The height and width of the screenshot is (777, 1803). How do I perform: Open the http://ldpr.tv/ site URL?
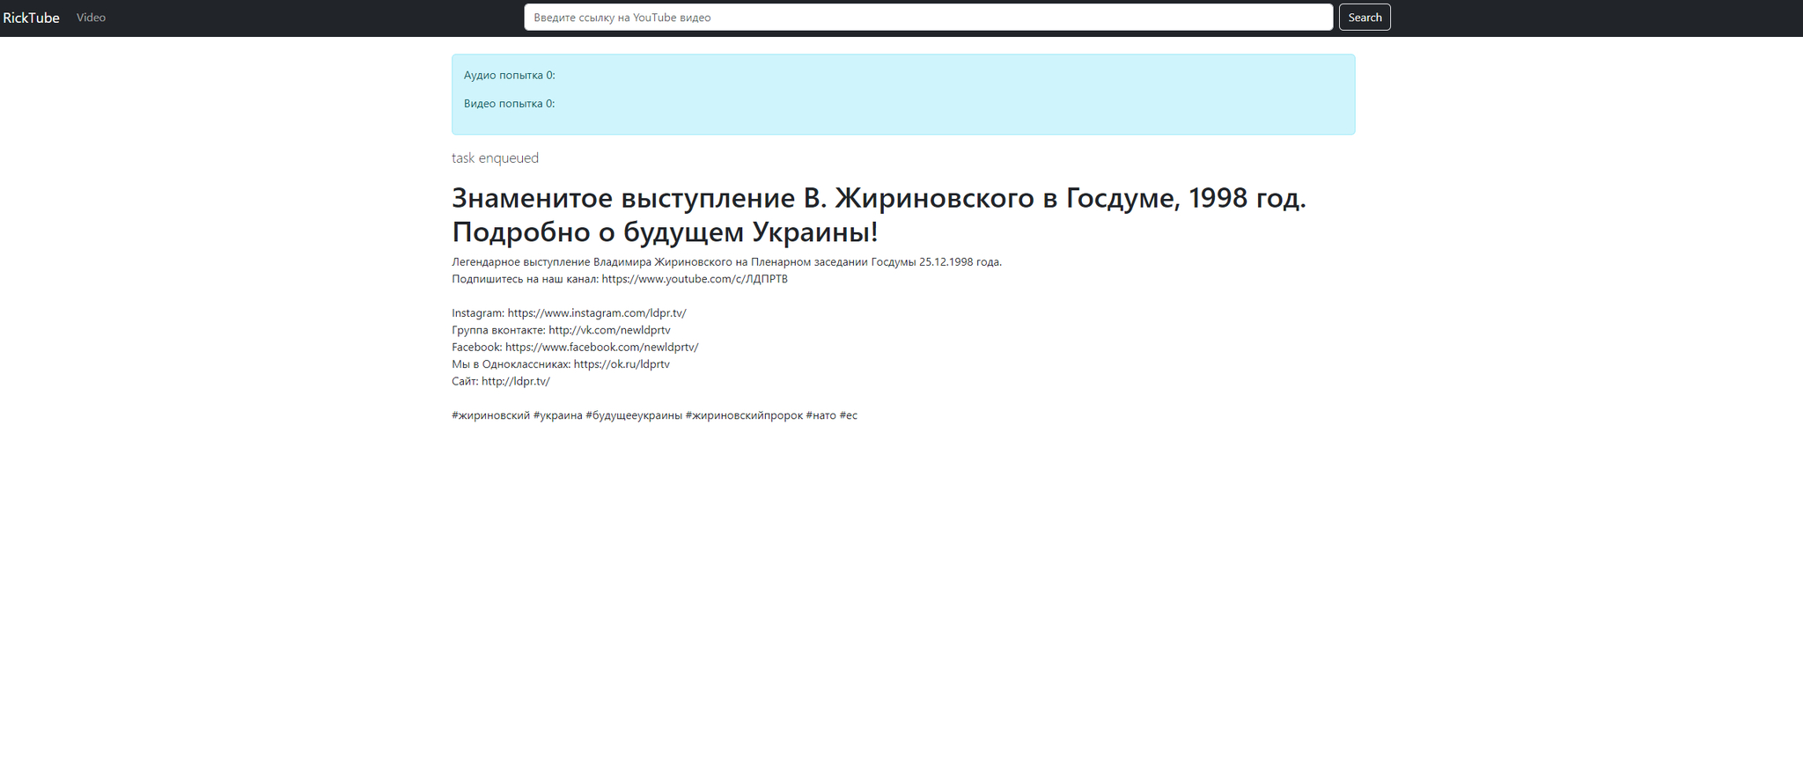click(x=515, y=382)
